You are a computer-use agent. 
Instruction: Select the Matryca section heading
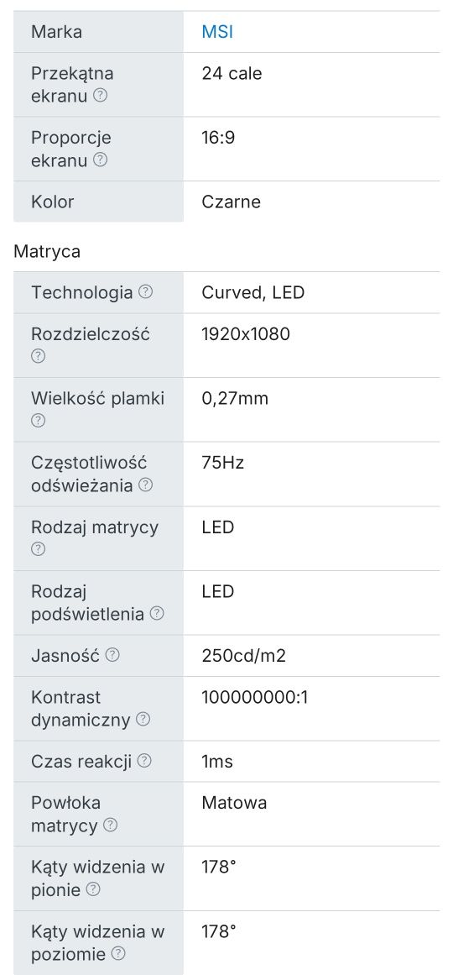[47, 252]
